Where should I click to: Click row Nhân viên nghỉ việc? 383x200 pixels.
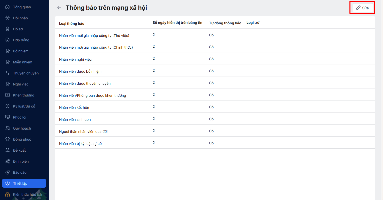click(x=75, y=59)
